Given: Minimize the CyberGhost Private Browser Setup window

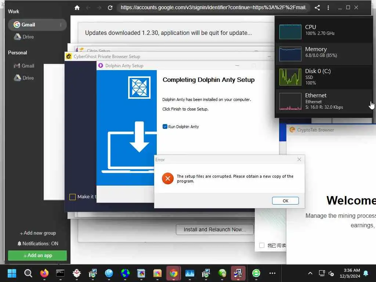Looking at the screenshot, I should click(x=269, y=57).
